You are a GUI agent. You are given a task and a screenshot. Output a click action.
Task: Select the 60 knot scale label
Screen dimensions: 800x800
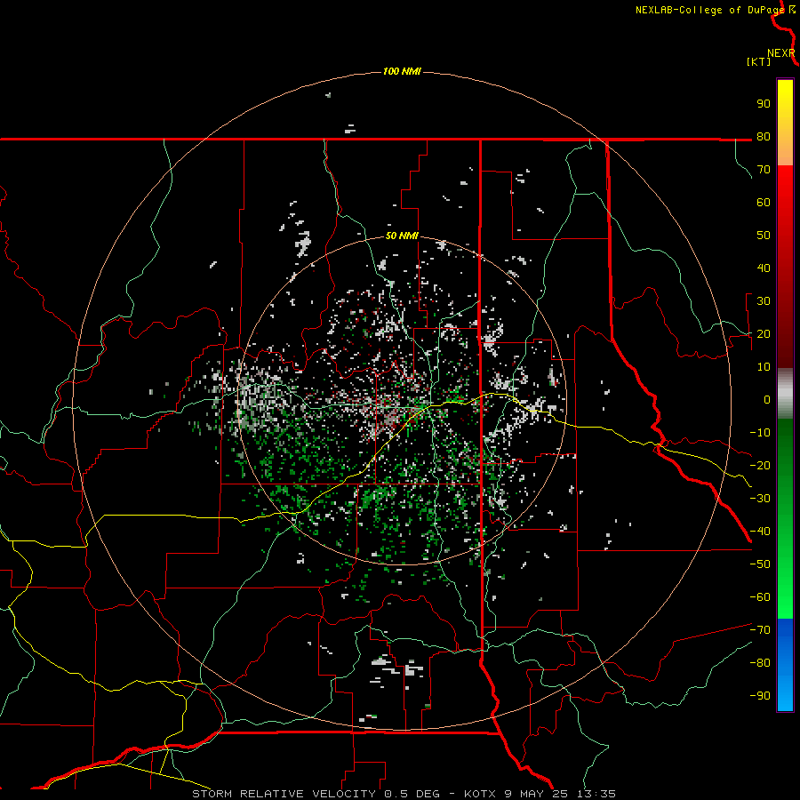coord(764,203)
